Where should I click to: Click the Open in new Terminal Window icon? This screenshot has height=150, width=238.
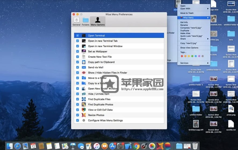(84, 46)
